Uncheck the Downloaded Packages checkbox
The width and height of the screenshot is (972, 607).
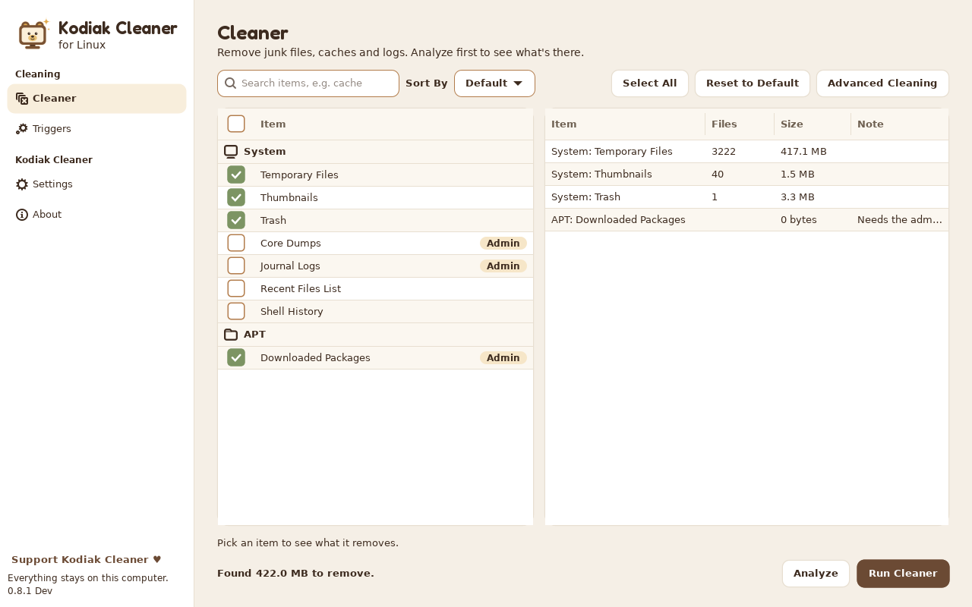236,357
